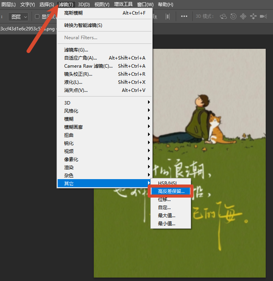This screenshot has height=281, width=273.
Task: Select 镜头校正(R)... entry
Action: 105,74
